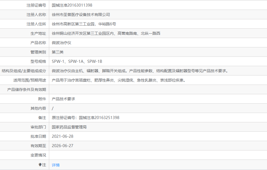Click the lightbulb icon beside 注
Viewport: 267px width, 170px height.
[40, 165]
